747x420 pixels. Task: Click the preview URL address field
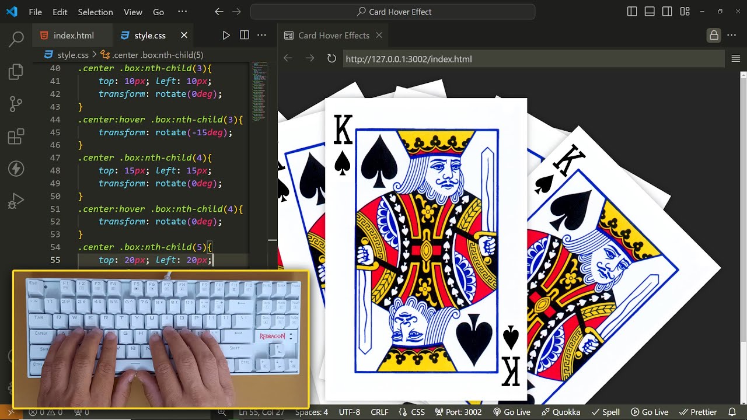[x=534, y=58]
